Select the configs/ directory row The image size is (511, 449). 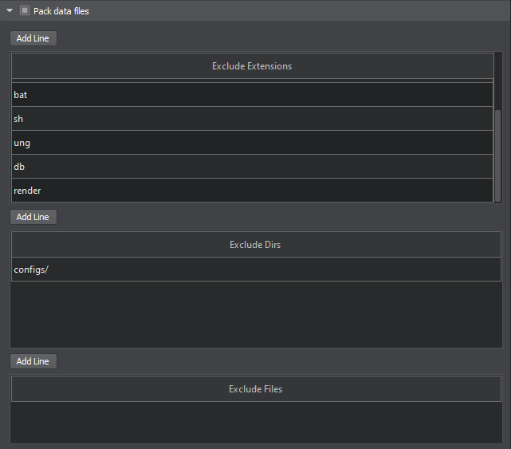pos(256,270)
